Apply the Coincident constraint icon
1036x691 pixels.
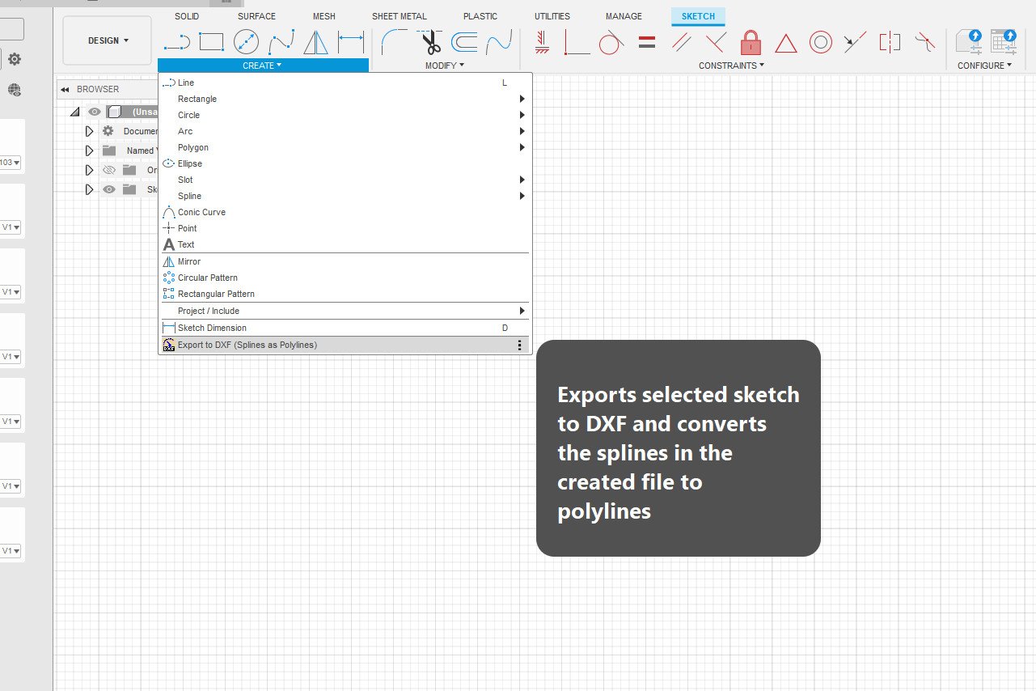pos(577,41)
